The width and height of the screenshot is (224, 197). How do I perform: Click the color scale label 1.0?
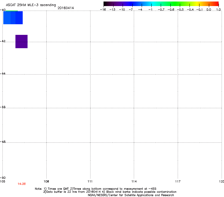219,10
